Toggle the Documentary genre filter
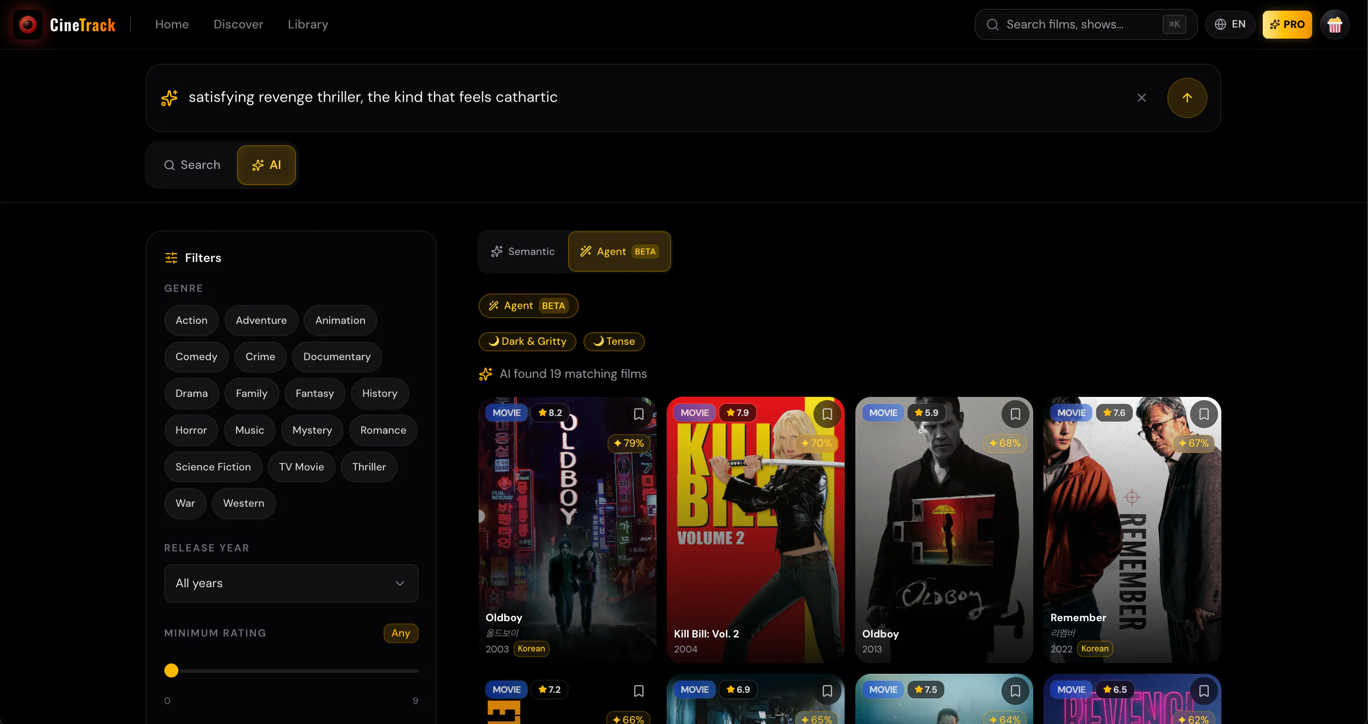 coord(337,357)
